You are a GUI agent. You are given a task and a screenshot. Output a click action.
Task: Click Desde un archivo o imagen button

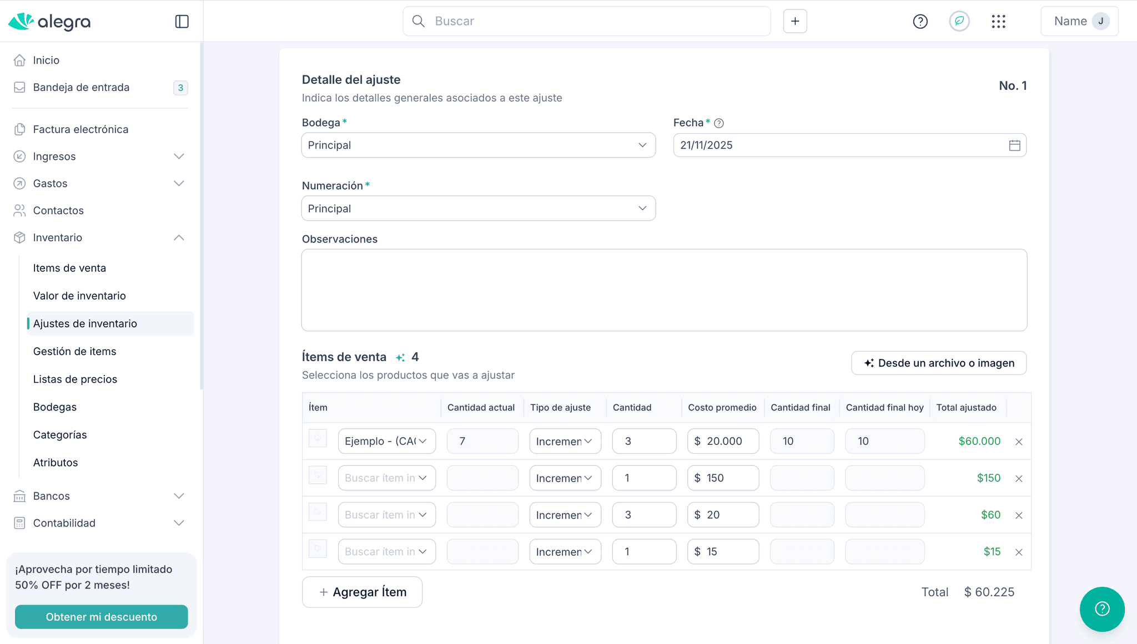pyautogui.click(x=938, y=363)
